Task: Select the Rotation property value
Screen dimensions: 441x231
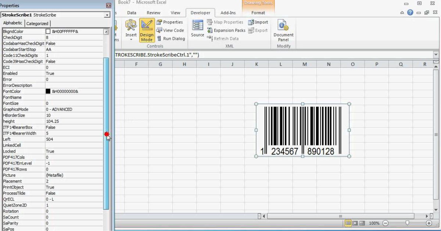Action: point(74,211)
